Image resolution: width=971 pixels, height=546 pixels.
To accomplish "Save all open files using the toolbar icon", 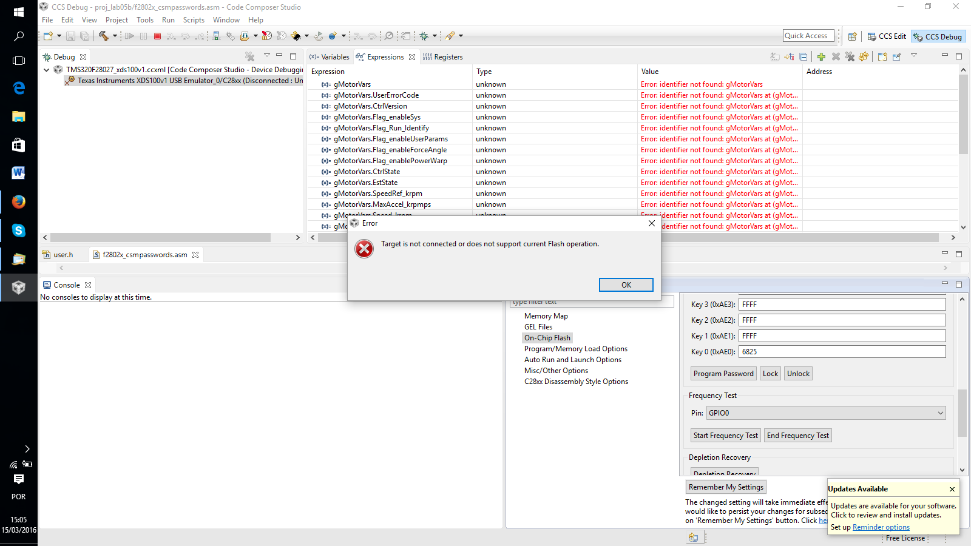I will point(84,36).
